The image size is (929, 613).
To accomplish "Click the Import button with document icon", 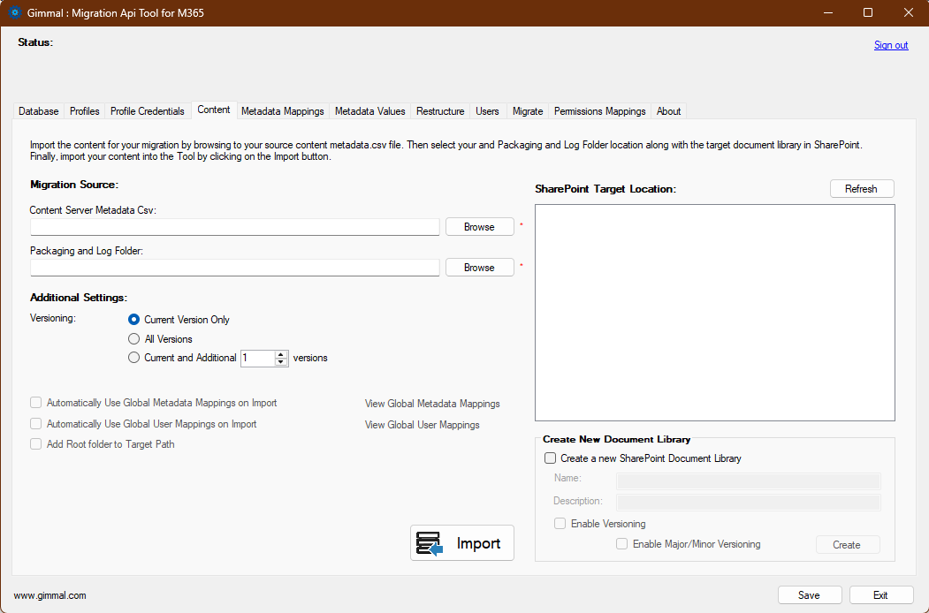I will 461,542.
